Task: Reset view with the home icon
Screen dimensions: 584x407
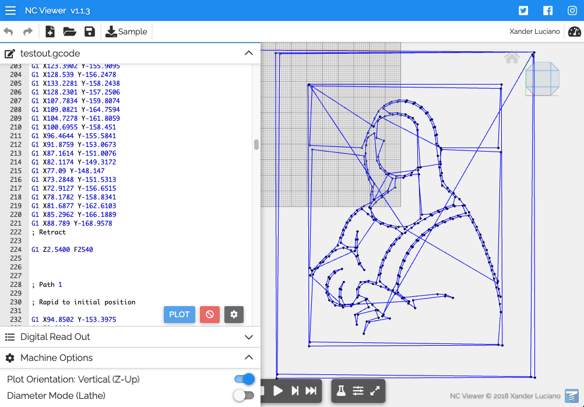Action: click(512, 57)
